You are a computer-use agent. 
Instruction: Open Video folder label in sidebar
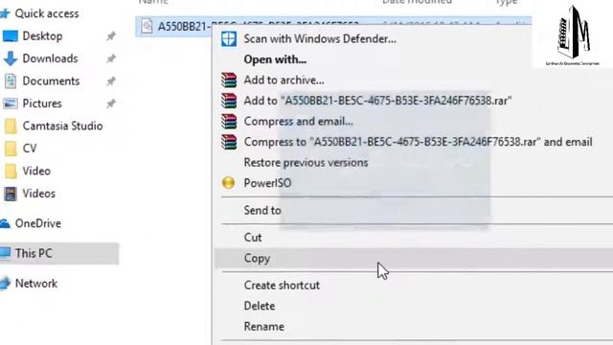(36, 171)
